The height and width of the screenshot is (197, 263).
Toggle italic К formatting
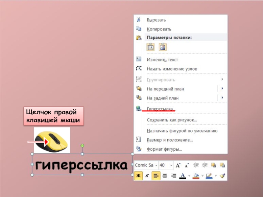coord(147,176)
